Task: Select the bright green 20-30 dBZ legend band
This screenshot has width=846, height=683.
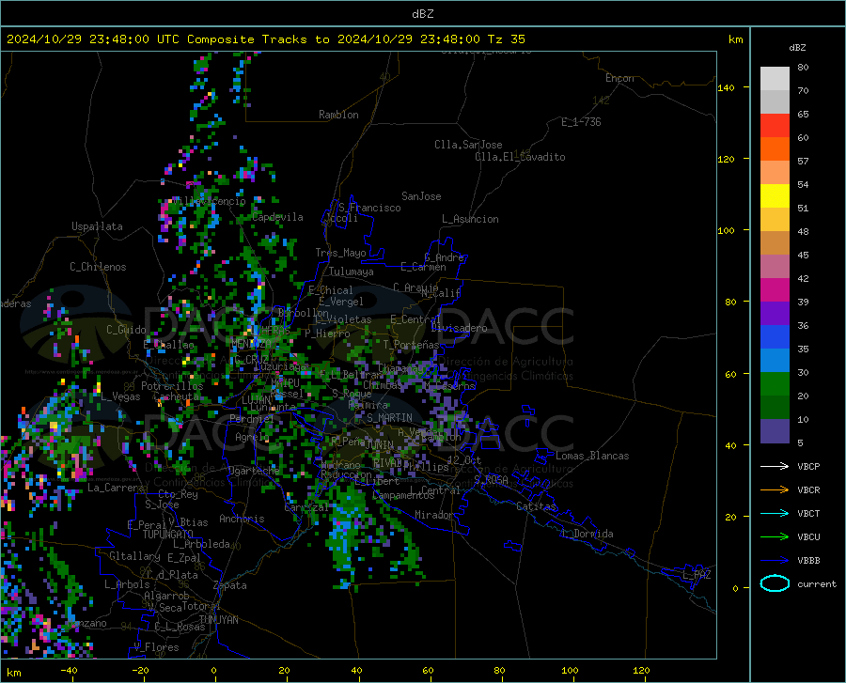Action: [775, 384]
